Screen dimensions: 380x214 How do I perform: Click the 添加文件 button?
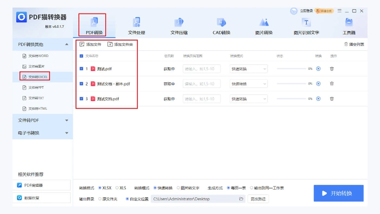(x=91, y=44)
